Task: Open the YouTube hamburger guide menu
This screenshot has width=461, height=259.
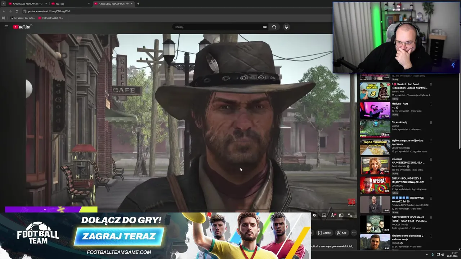Action: click(6, 27)
